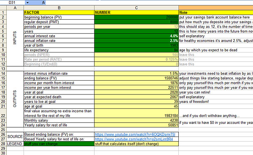Screen dimensions: 253x155
Task: Open the YouTube link for yearly salary
Action: click(134, 139)
